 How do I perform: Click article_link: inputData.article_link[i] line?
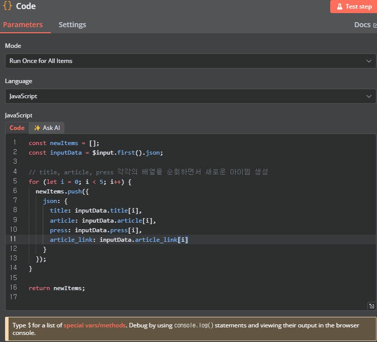(119, 240)
